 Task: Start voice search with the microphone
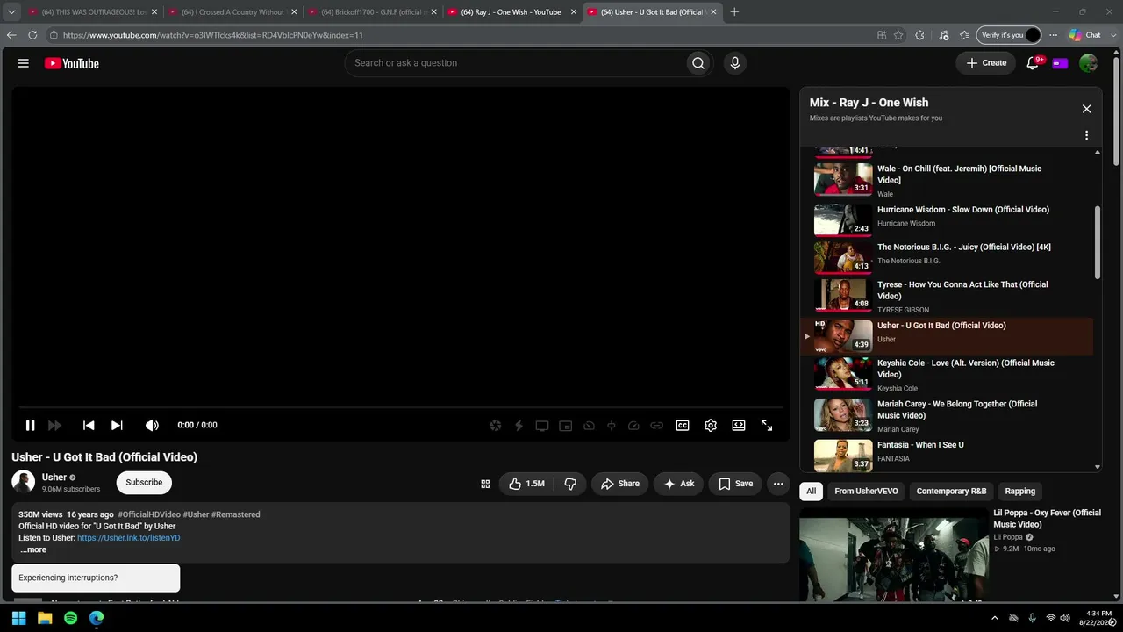tap(735, 63)
